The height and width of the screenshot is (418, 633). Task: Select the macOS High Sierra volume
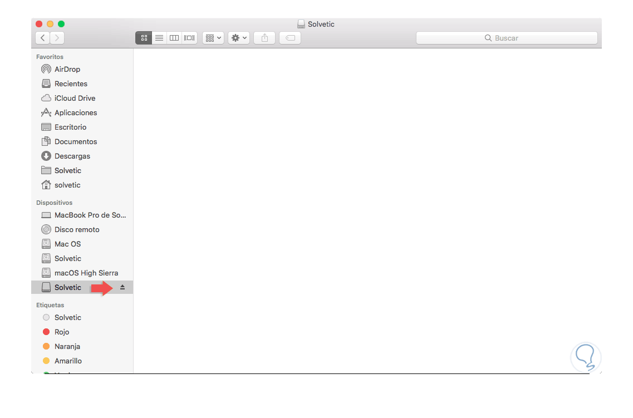pyautogui.click(x=82, y=273)
